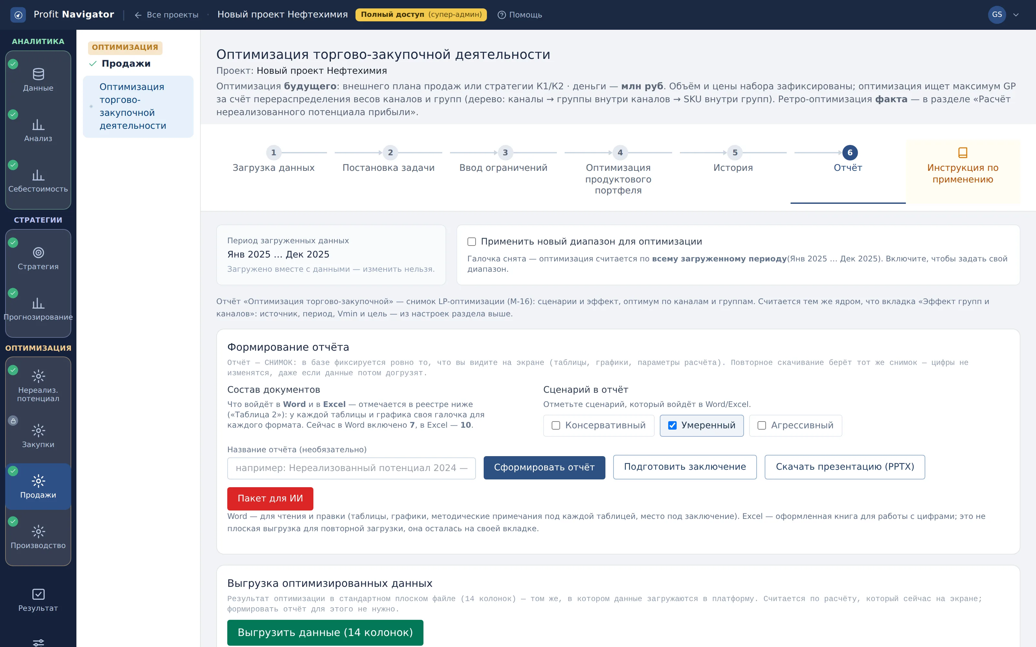Click Подготовить заключение button
This screenshot has width=1036, height=647.
point(684,467)
